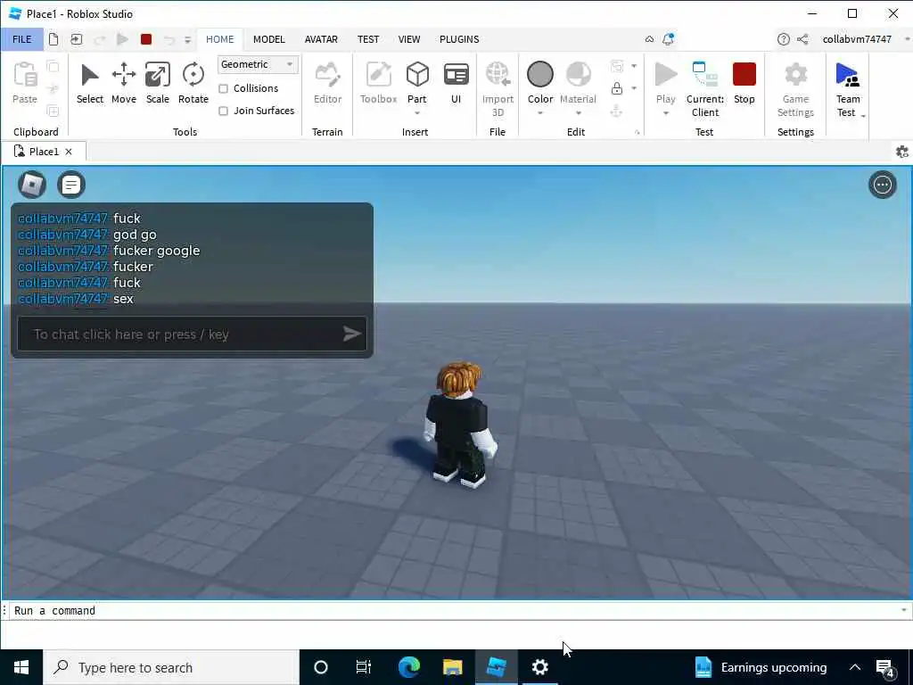
Task: Open the notifications bell
Action: point(668,39)
